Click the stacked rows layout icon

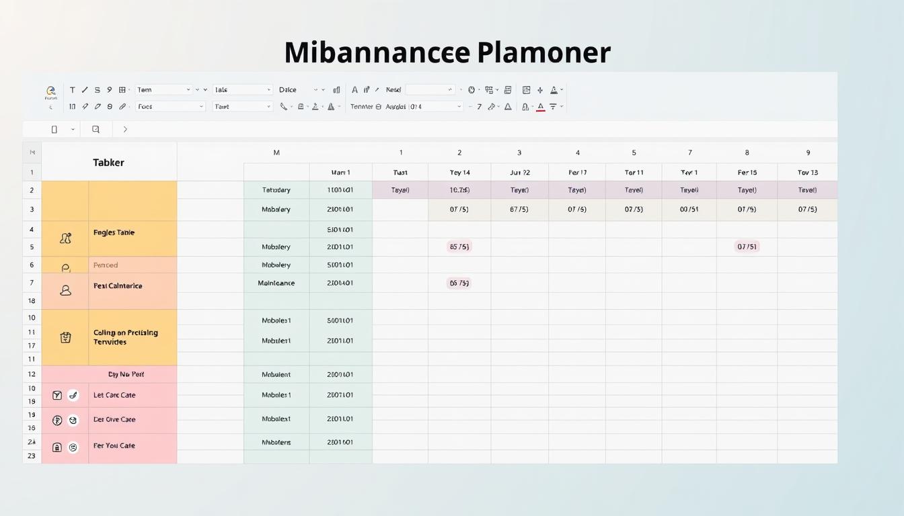coord(508,89)
